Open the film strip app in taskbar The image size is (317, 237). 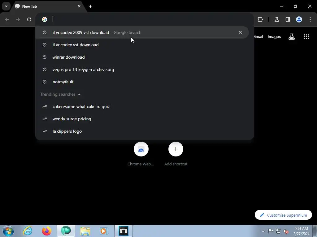(124, 231)
